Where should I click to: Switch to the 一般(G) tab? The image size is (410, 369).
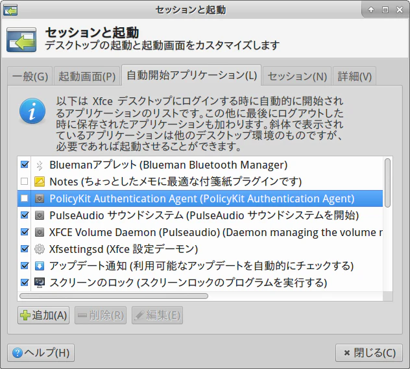point(30,77)
